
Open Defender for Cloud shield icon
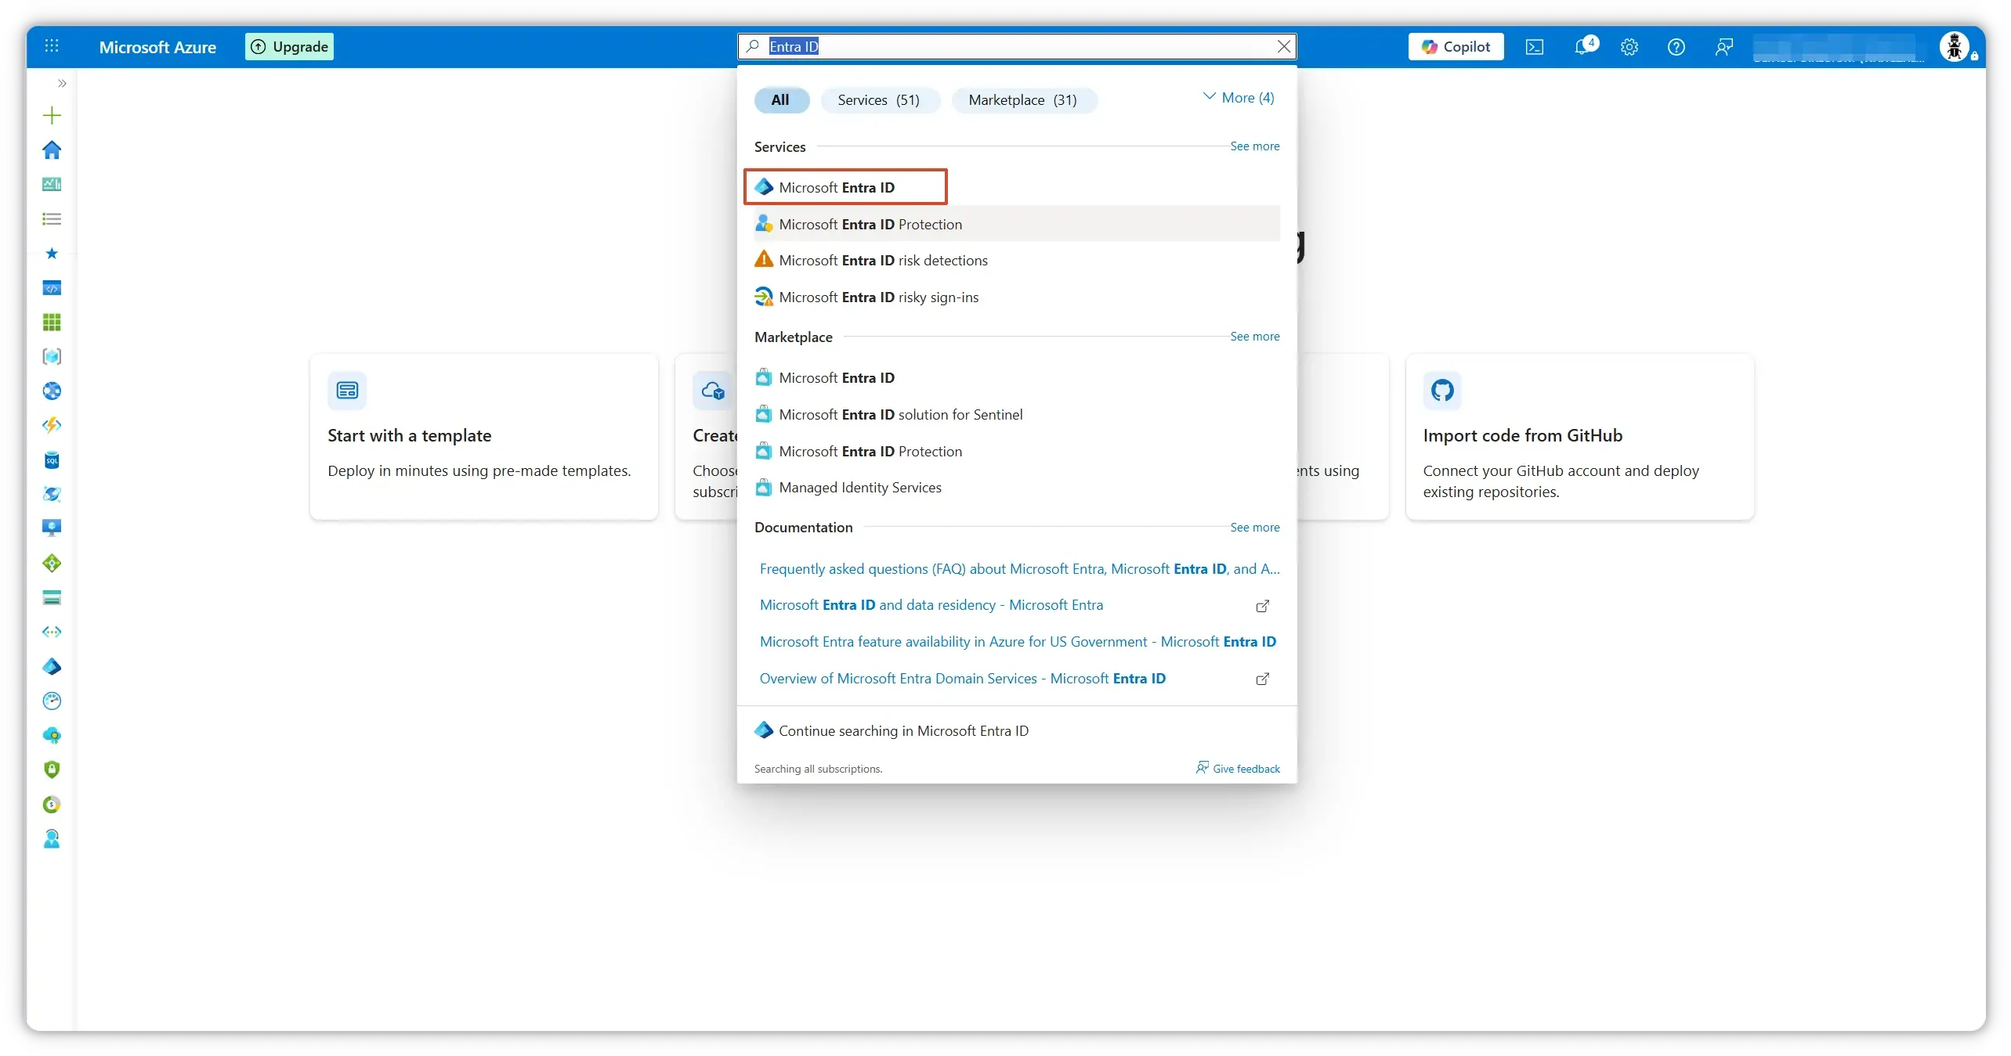pyautogui.click(x=52, y=769)
